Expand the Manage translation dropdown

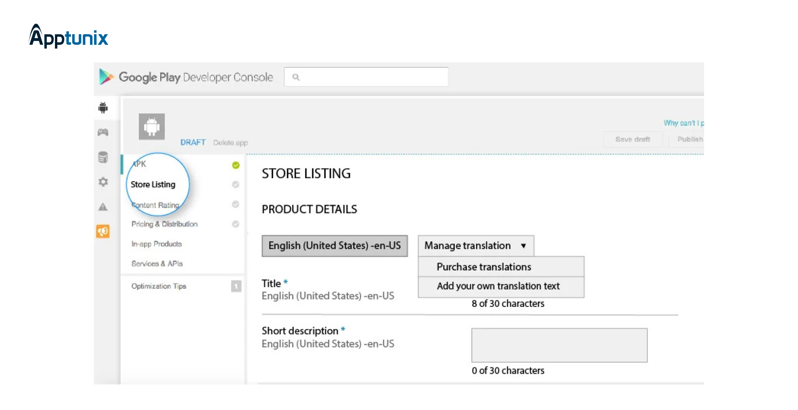pos(475,246)
